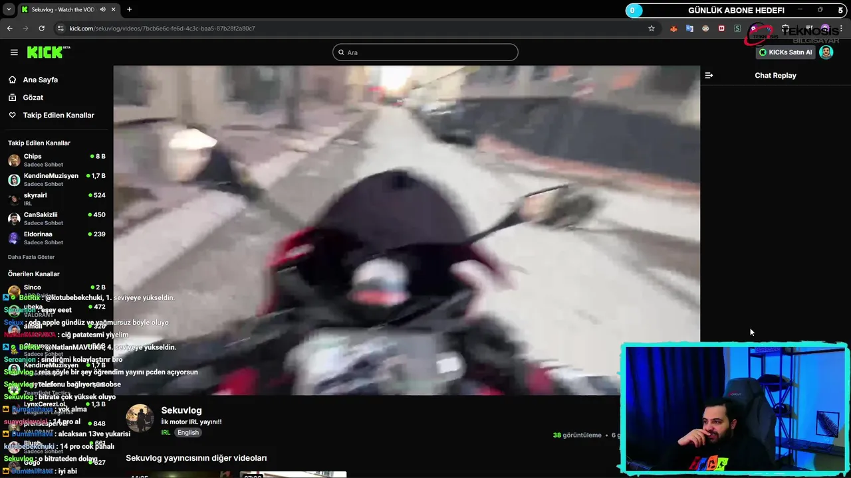Open the user avatar profile menu
This screenshot has height=478, width=851.
point(826,52)
